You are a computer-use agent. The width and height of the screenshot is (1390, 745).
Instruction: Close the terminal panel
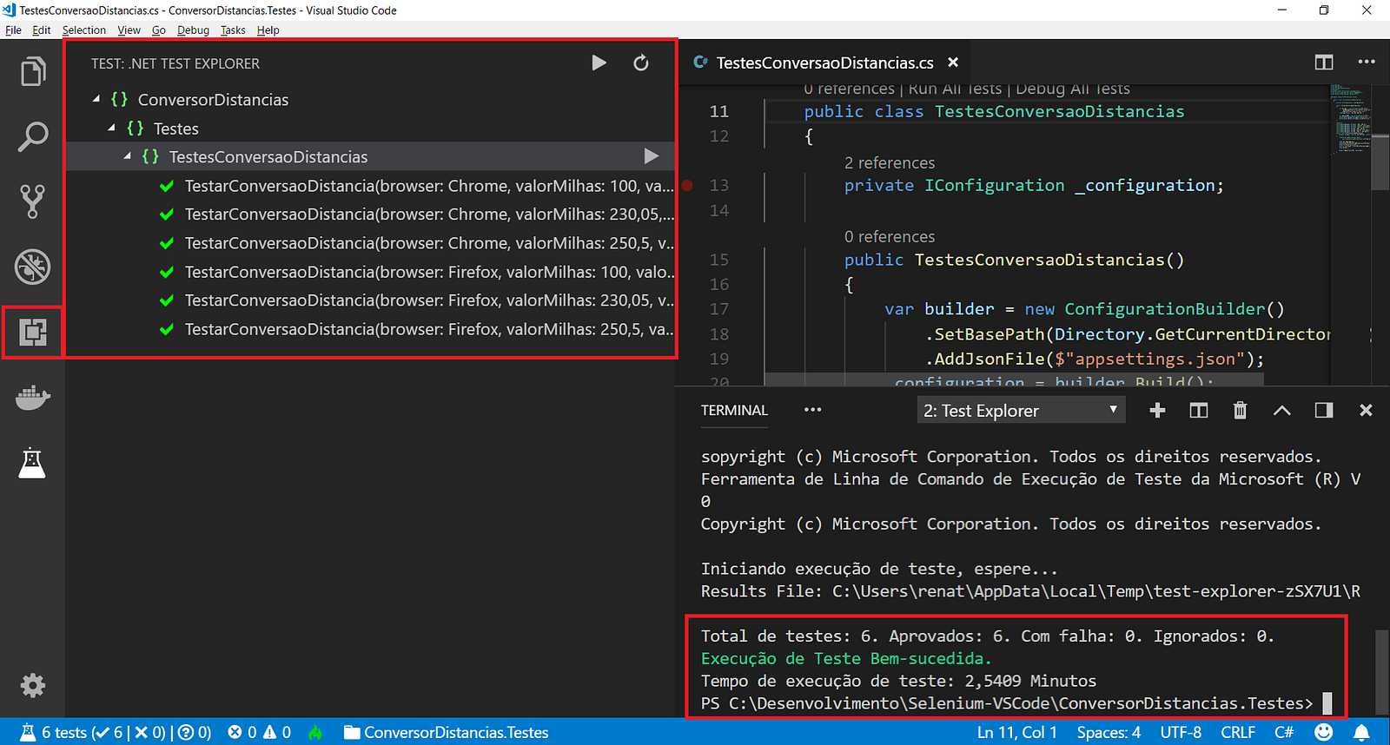tap(1366, 410)
